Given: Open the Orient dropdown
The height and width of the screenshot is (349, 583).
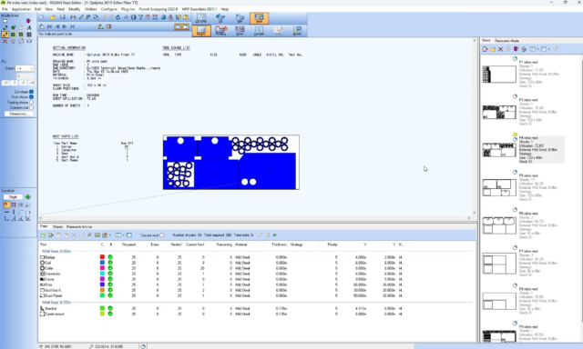Looking at the screenshot, I should point(25,68).
